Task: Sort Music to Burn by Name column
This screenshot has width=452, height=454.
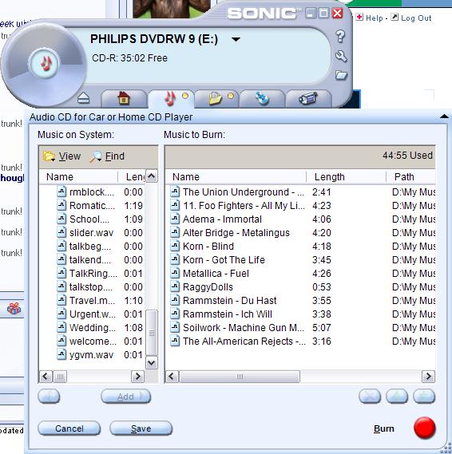Action: click(x=236, y=177)
